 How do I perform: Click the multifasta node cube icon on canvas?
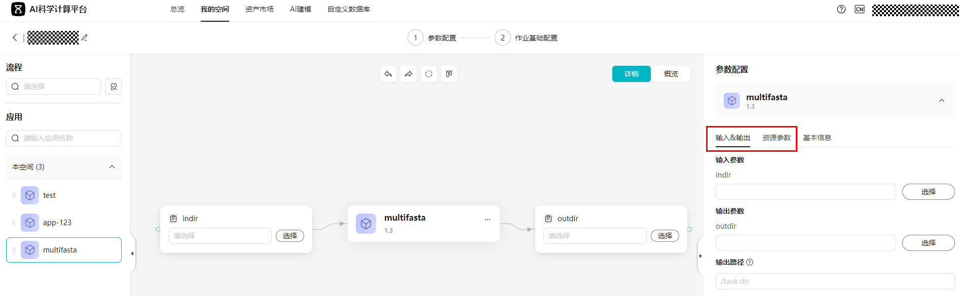pos(366,224)
